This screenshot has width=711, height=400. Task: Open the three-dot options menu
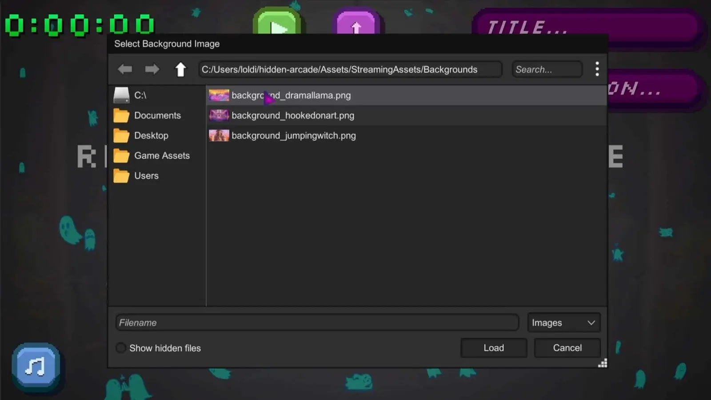click(597, 69)
